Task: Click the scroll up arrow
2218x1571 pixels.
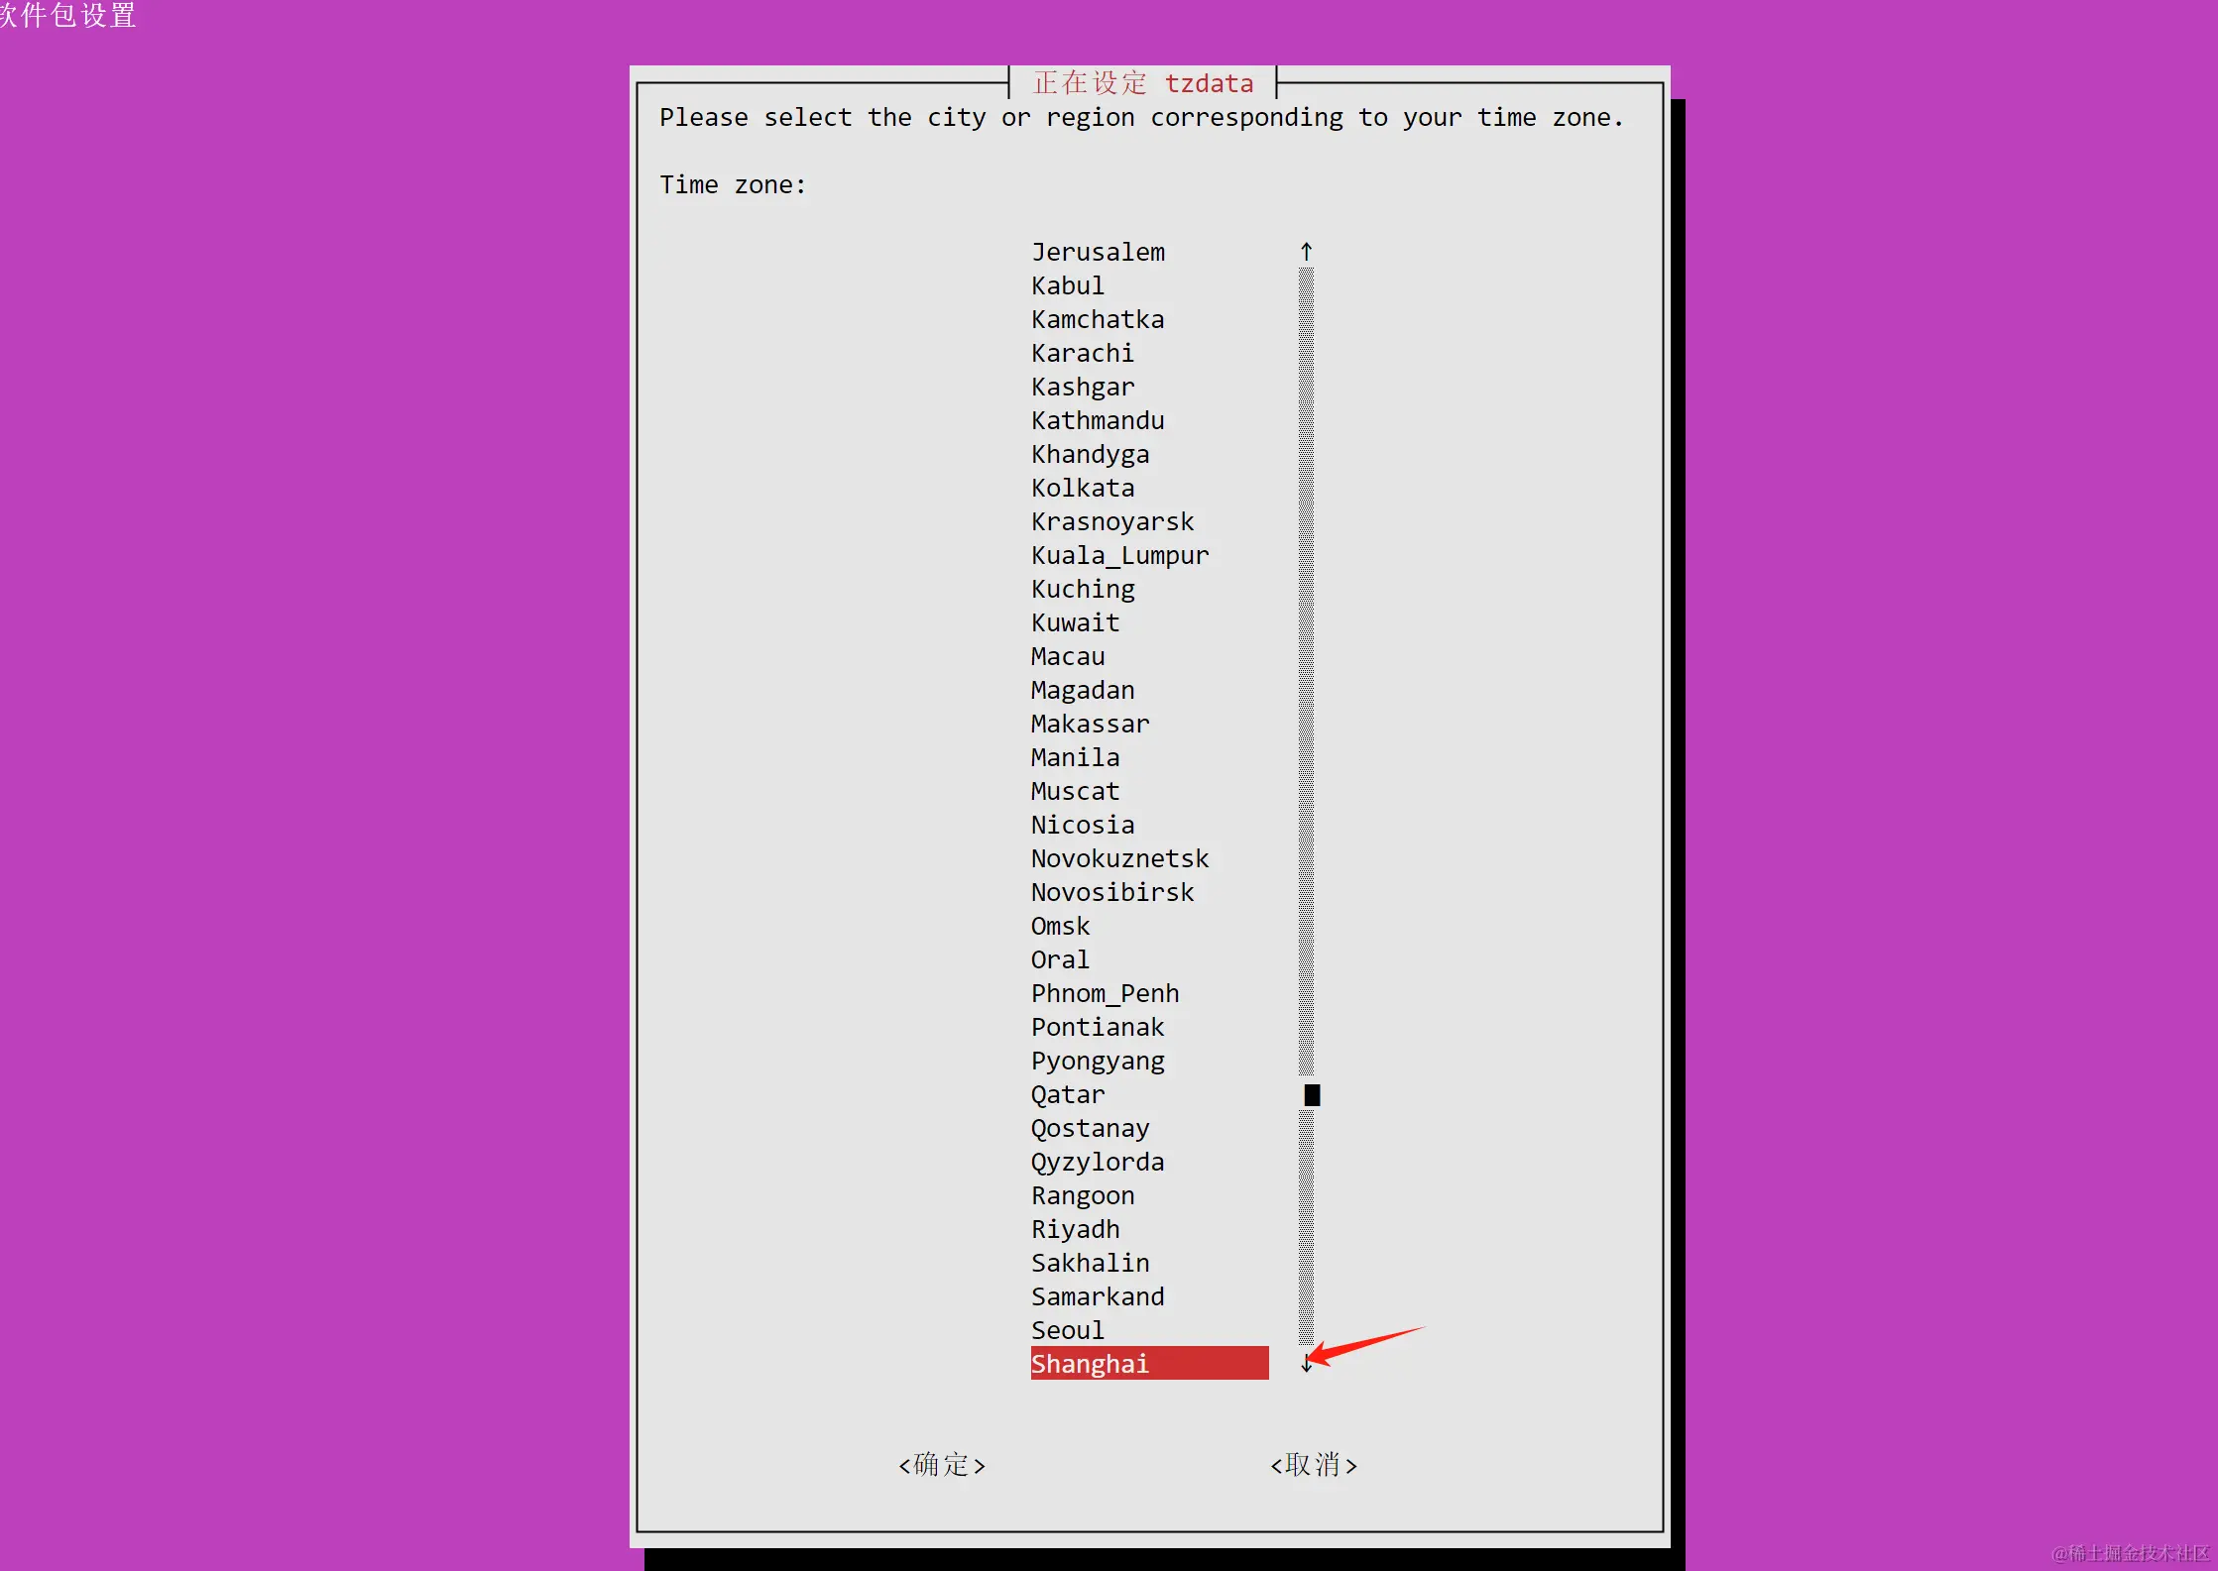Action: pos(1306,252)
